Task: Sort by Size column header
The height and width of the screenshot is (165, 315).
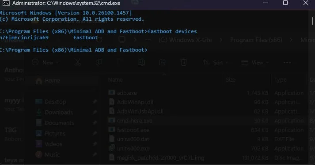Action: [231, 80]
